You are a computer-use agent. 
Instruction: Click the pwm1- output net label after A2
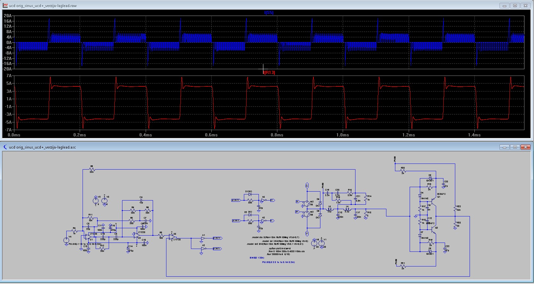217,248
